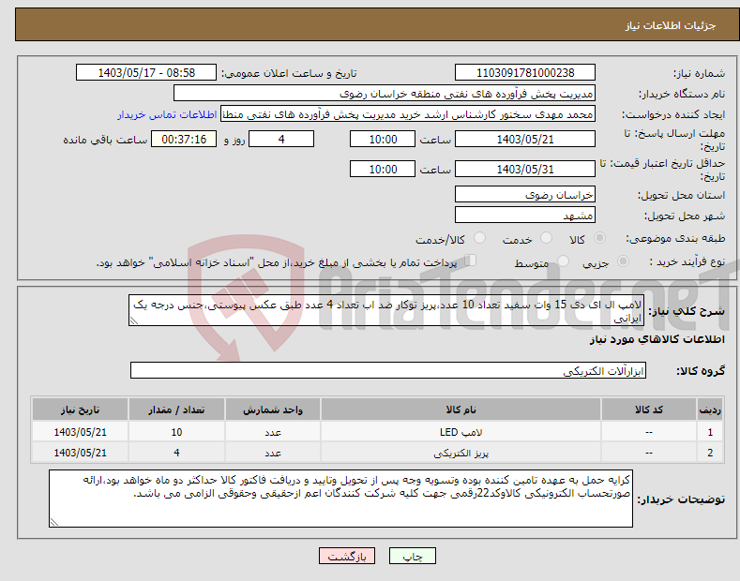The height and width of the screenshot is (581, 740).
Task: Click the تعداد / مقدار column header
Action: click(x=176, y=410)
